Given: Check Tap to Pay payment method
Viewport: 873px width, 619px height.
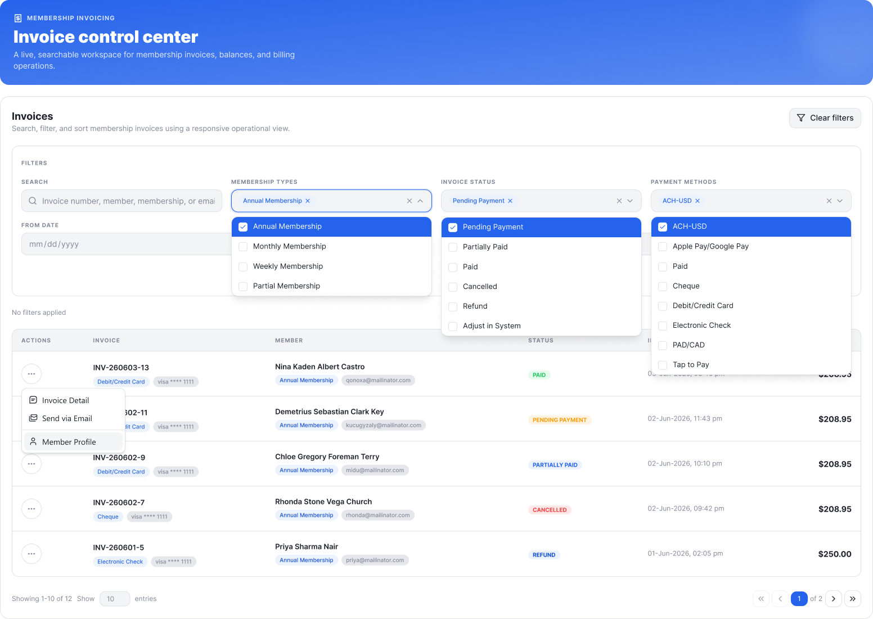Looking at the screenshot, I should coord(663,365).
